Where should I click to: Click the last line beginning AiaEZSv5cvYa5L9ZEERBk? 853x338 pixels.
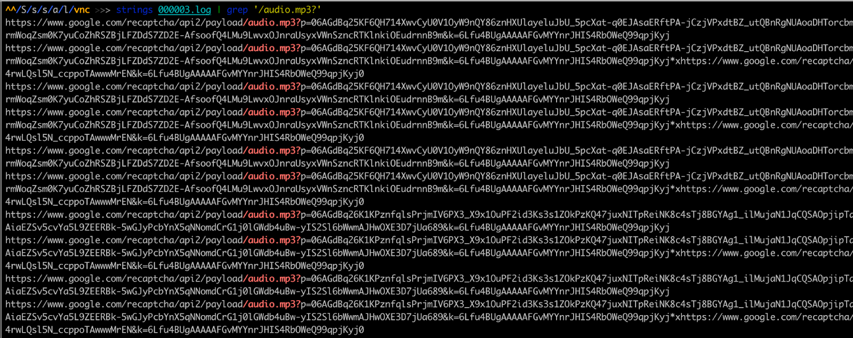(x=429, y=317)
